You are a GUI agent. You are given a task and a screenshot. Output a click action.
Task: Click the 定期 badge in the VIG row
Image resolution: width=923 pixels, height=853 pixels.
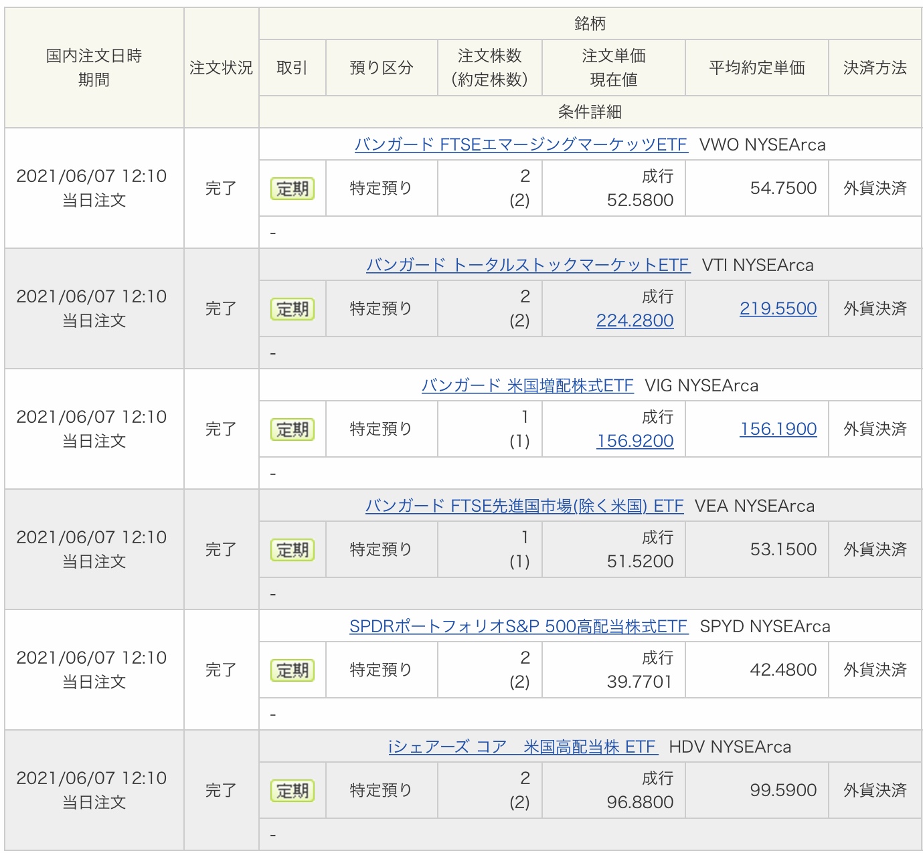click(292, 430)
